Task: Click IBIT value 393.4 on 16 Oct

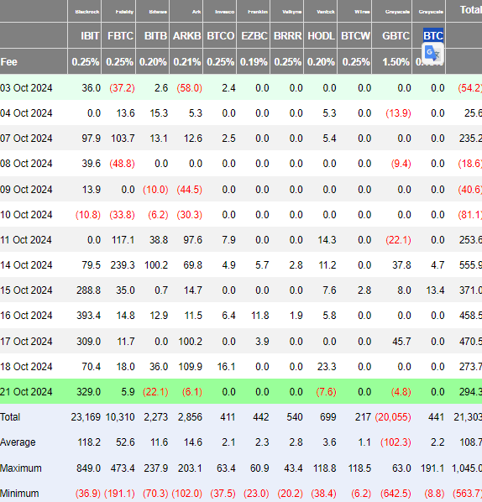Action: click(x=89, y=316)
